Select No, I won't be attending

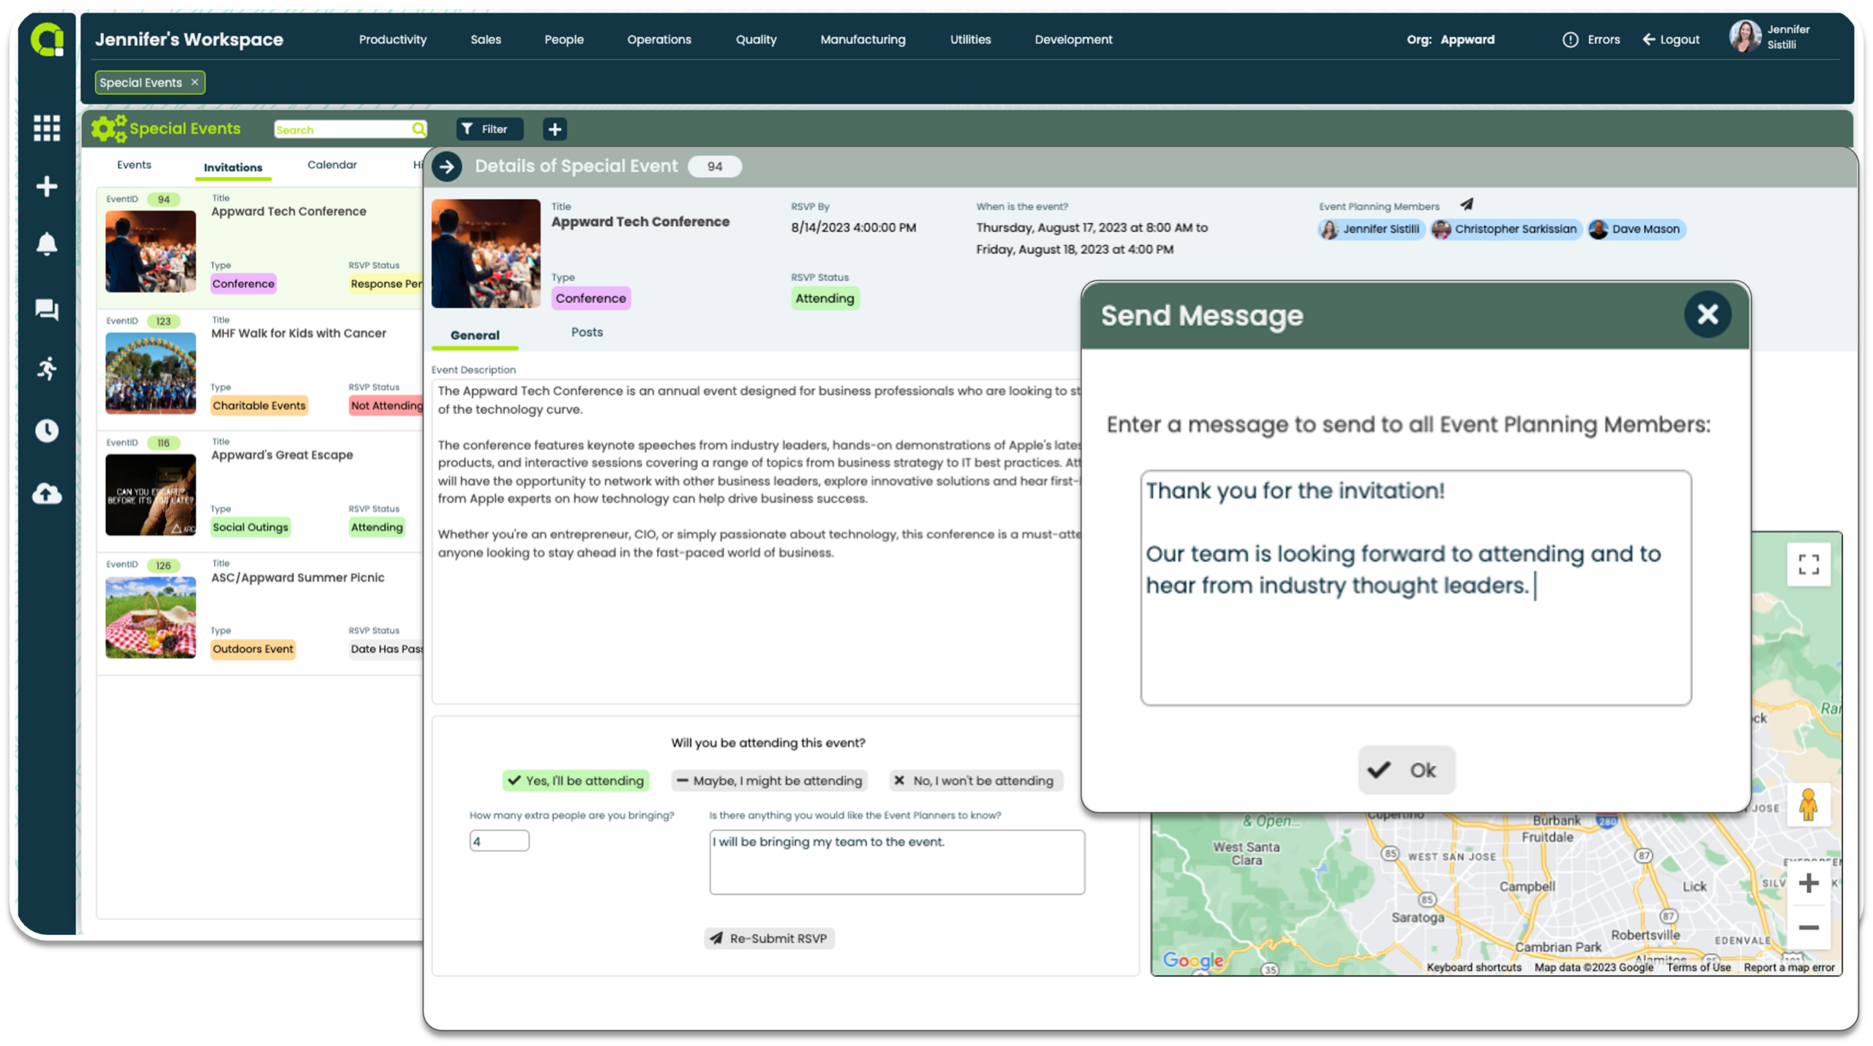975,780
